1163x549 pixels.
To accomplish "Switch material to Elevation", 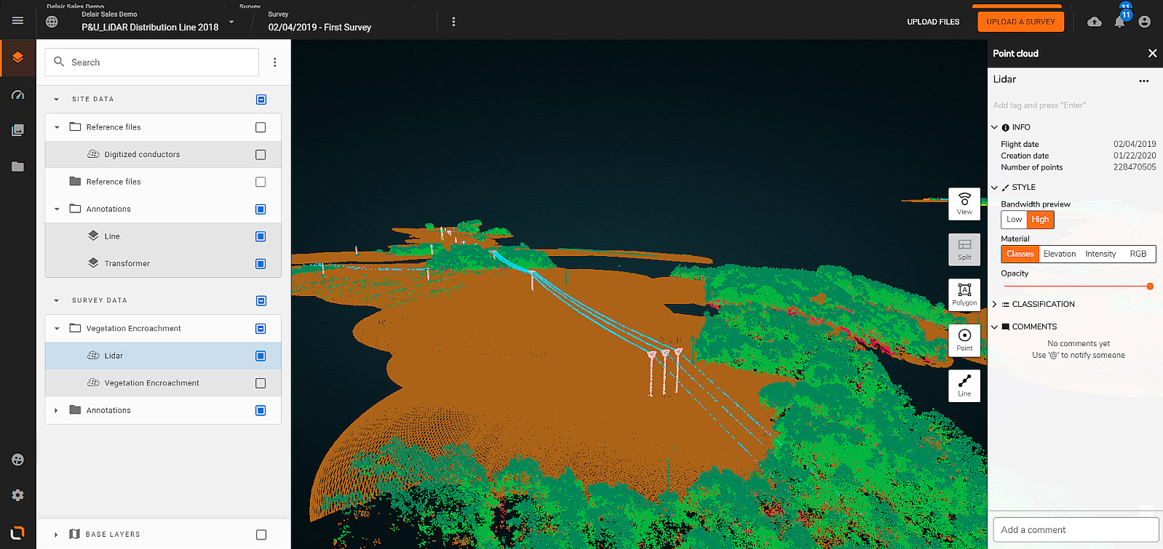I will 1059,254.
